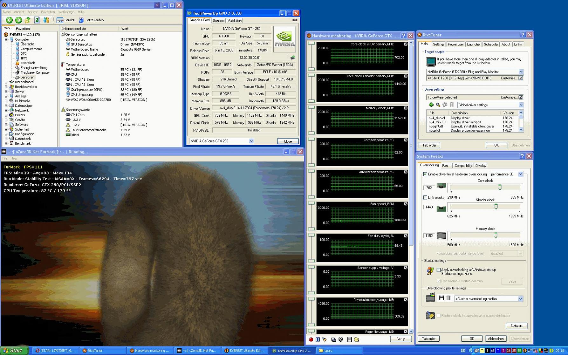This screenshot has width=568, height=355.
Task: Click the folder icon in Hardware monitoring toolbar
Action: pyautogui.click(x=357, y=339)
